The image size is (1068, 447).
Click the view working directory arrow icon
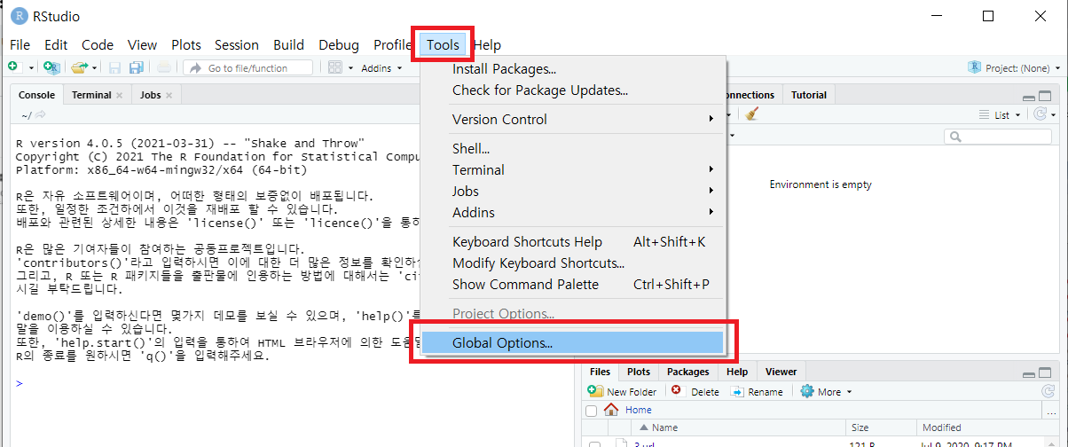(41, 115)
